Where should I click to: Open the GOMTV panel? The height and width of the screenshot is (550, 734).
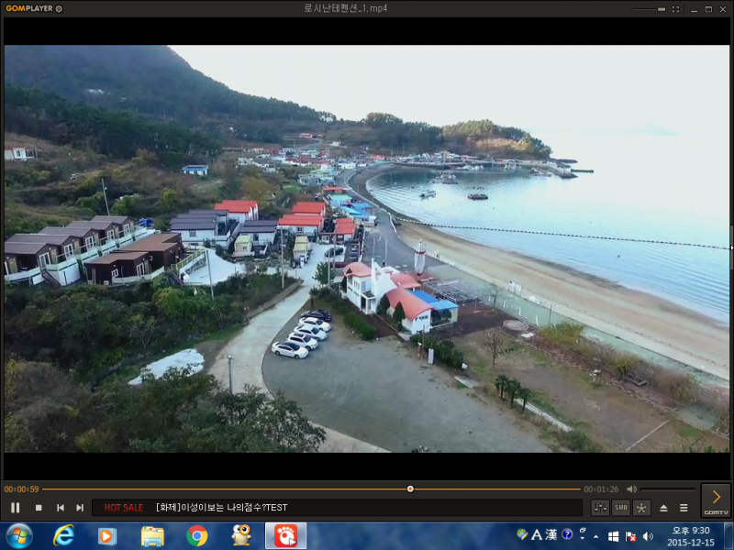716,500
